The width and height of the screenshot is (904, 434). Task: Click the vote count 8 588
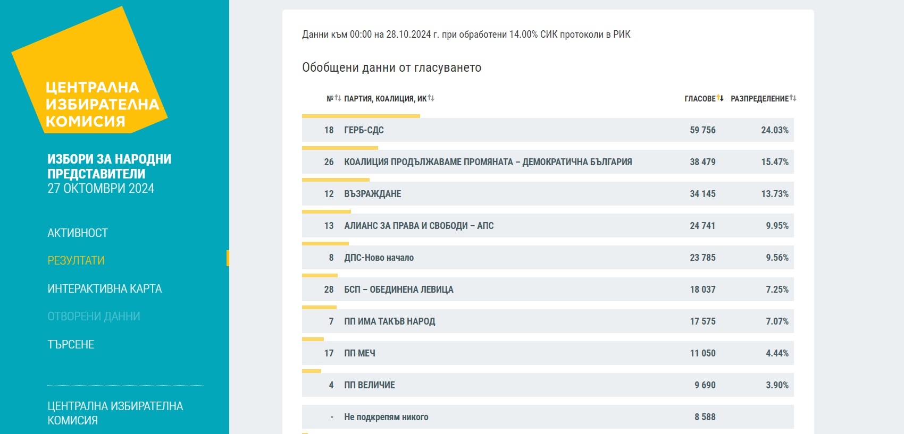click(x=705, y=417)
